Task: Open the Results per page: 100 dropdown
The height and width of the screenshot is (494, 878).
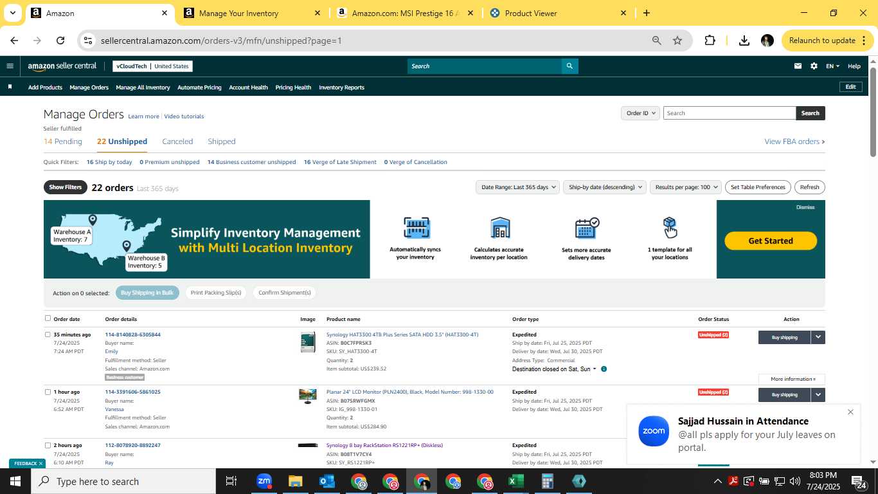Action: pos(686,187)
